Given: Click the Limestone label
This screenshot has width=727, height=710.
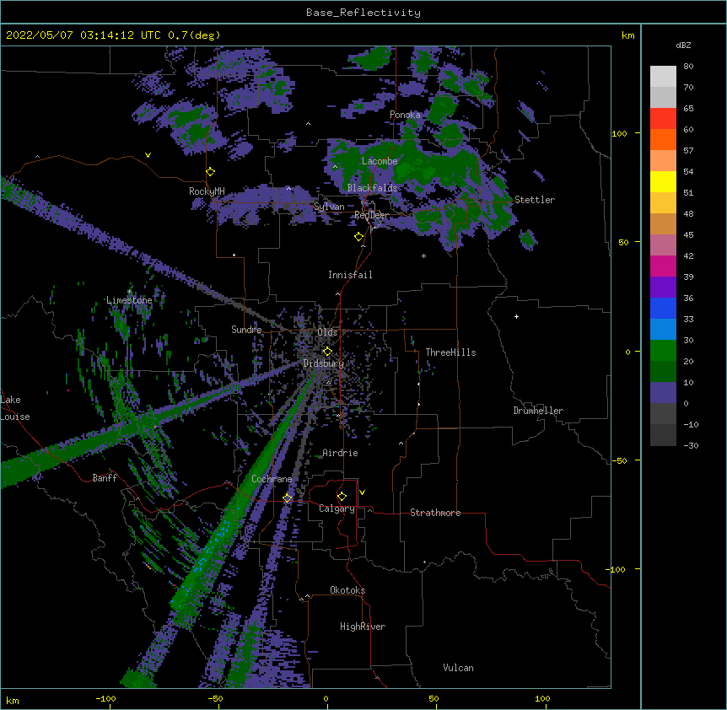Looking at the screenshot, I should (x=129, y=300).
